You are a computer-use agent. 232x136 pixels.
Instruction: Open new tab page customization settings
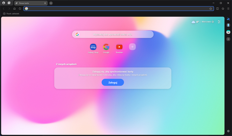tap(219, 22)
